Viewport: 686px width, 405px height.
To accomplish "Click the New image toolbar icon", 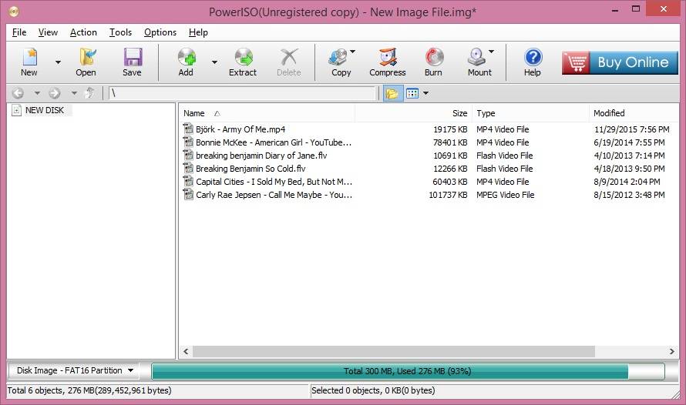I will 29,62.
